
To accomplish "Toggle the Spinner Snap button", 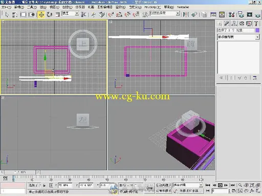I will pyautogui.click(x=136, y=15).
